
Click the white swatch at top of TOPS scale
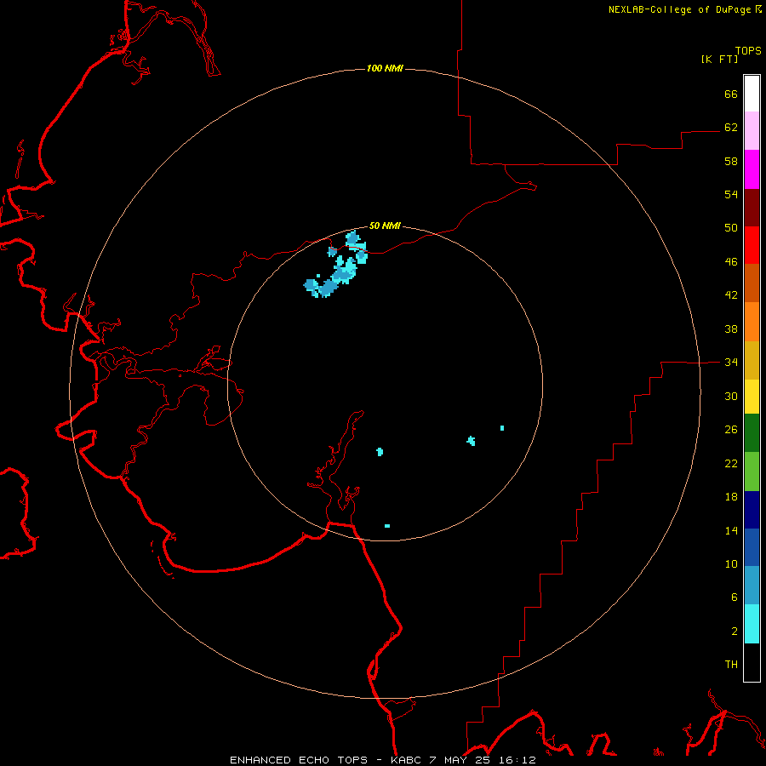click(x=752, y=94)
